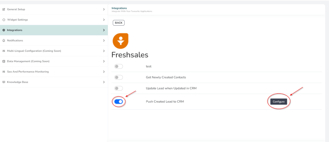The image size is (329, 142).
Task: Click the General Setup pencil icon
Action: tap(4, 9)
